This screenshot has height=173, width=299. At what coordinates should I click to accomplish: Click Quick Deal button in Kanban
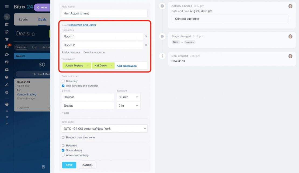click(x=33, y=74)
